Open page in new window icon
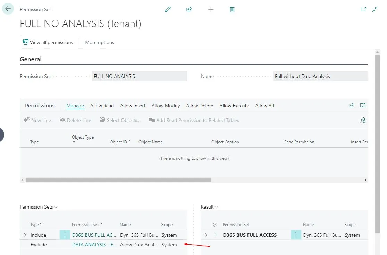 (x=363, y=9)
